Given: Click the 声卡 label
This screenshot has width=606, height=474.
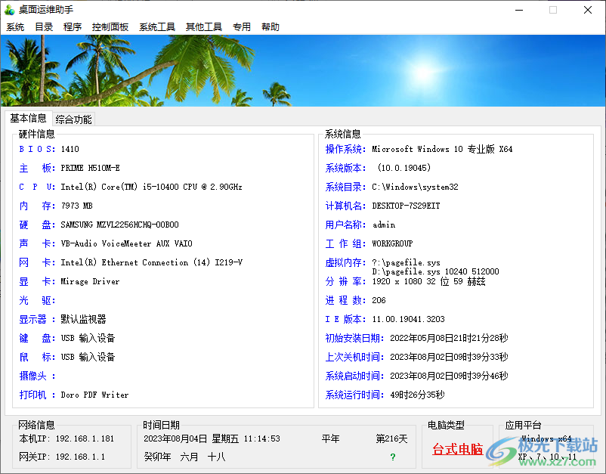Looking at the screenshot, I should pyautogui.click(x=37, y=243).
